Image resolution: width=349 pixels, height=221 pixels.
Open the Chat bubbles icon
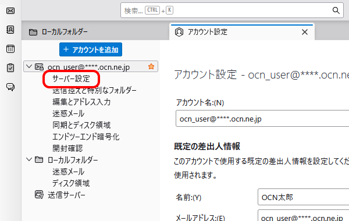[10, 87]
